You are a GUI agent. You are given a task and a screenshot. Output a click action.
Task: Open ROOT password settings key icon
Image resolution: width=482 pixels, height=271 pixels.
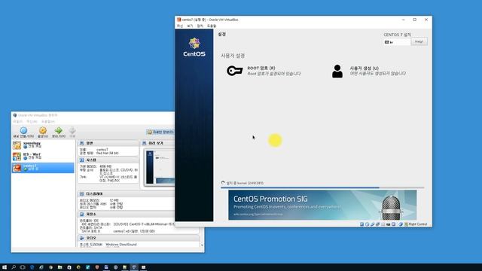234,71
